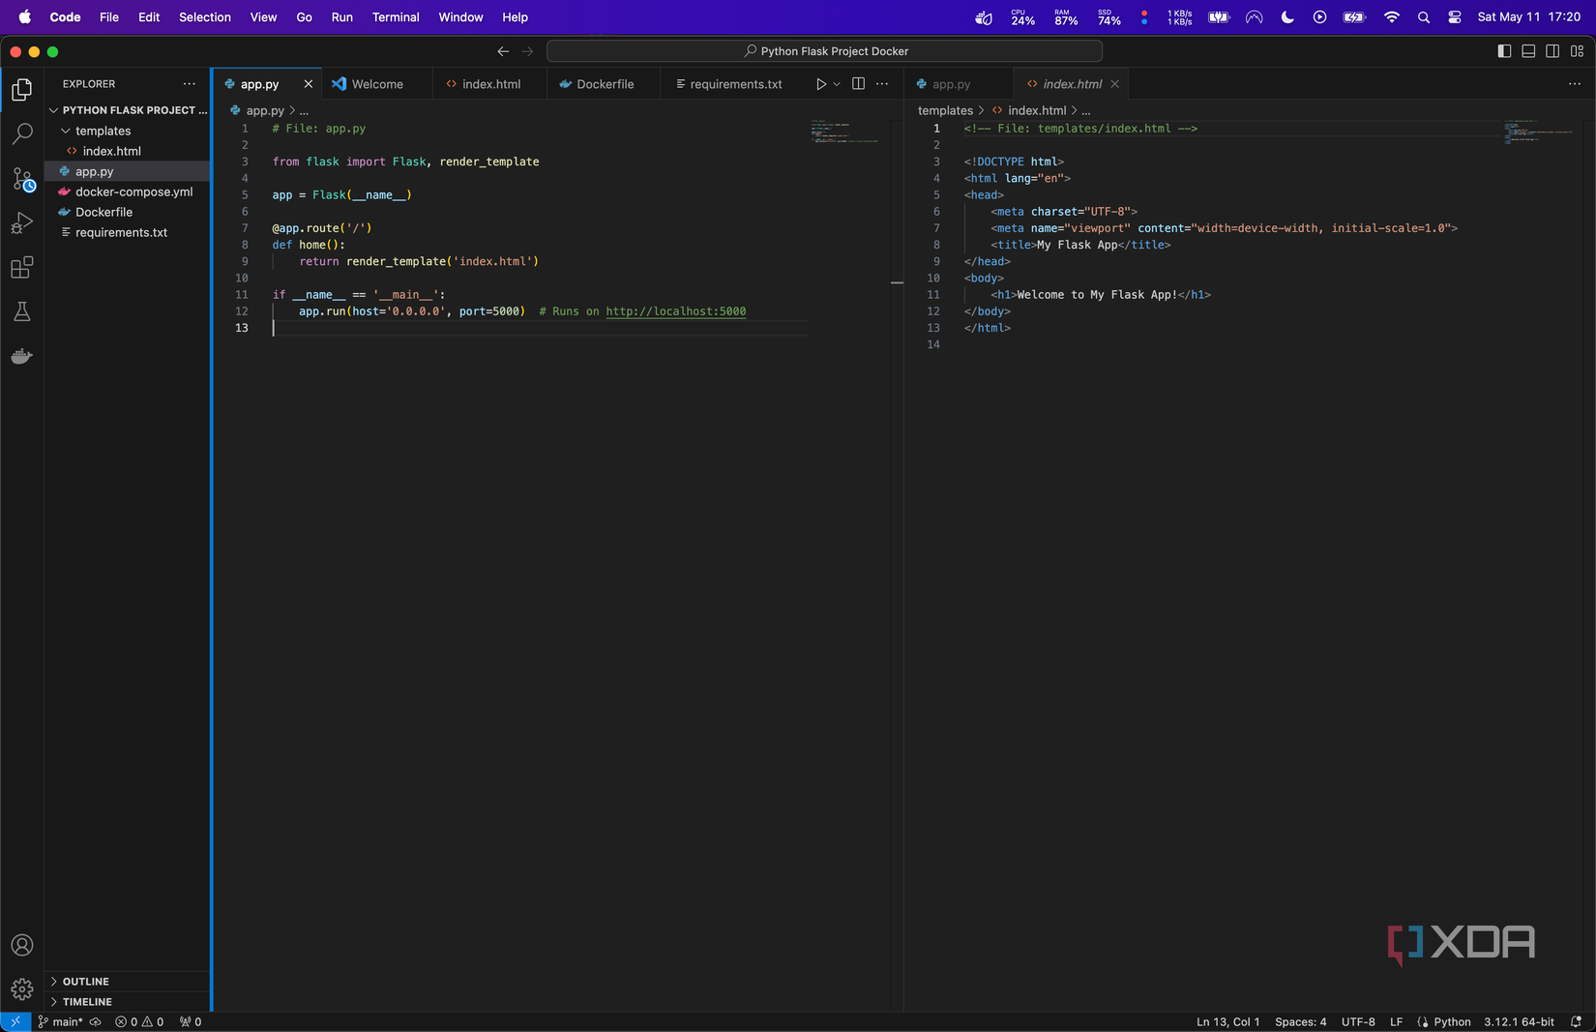Toggle the primary side bar visibility
The height and width of the screenshot is (1032, 1596).
[x=1504, y=51]
